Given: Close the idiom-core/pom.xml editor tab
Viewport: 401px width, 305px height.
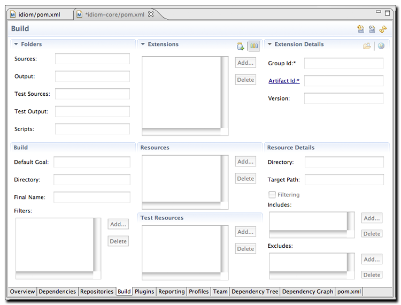Looking at the screenshot, I should 151,14.
